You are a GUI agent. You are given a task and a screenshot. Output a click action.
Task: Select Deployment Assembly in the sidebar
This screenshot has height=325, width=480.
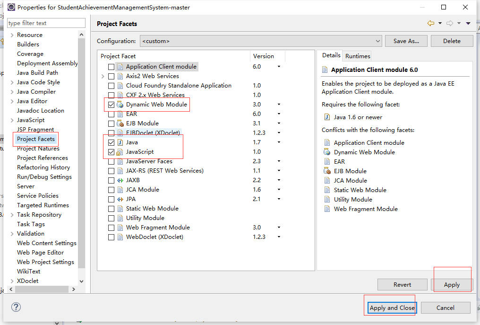click(47, 63)
